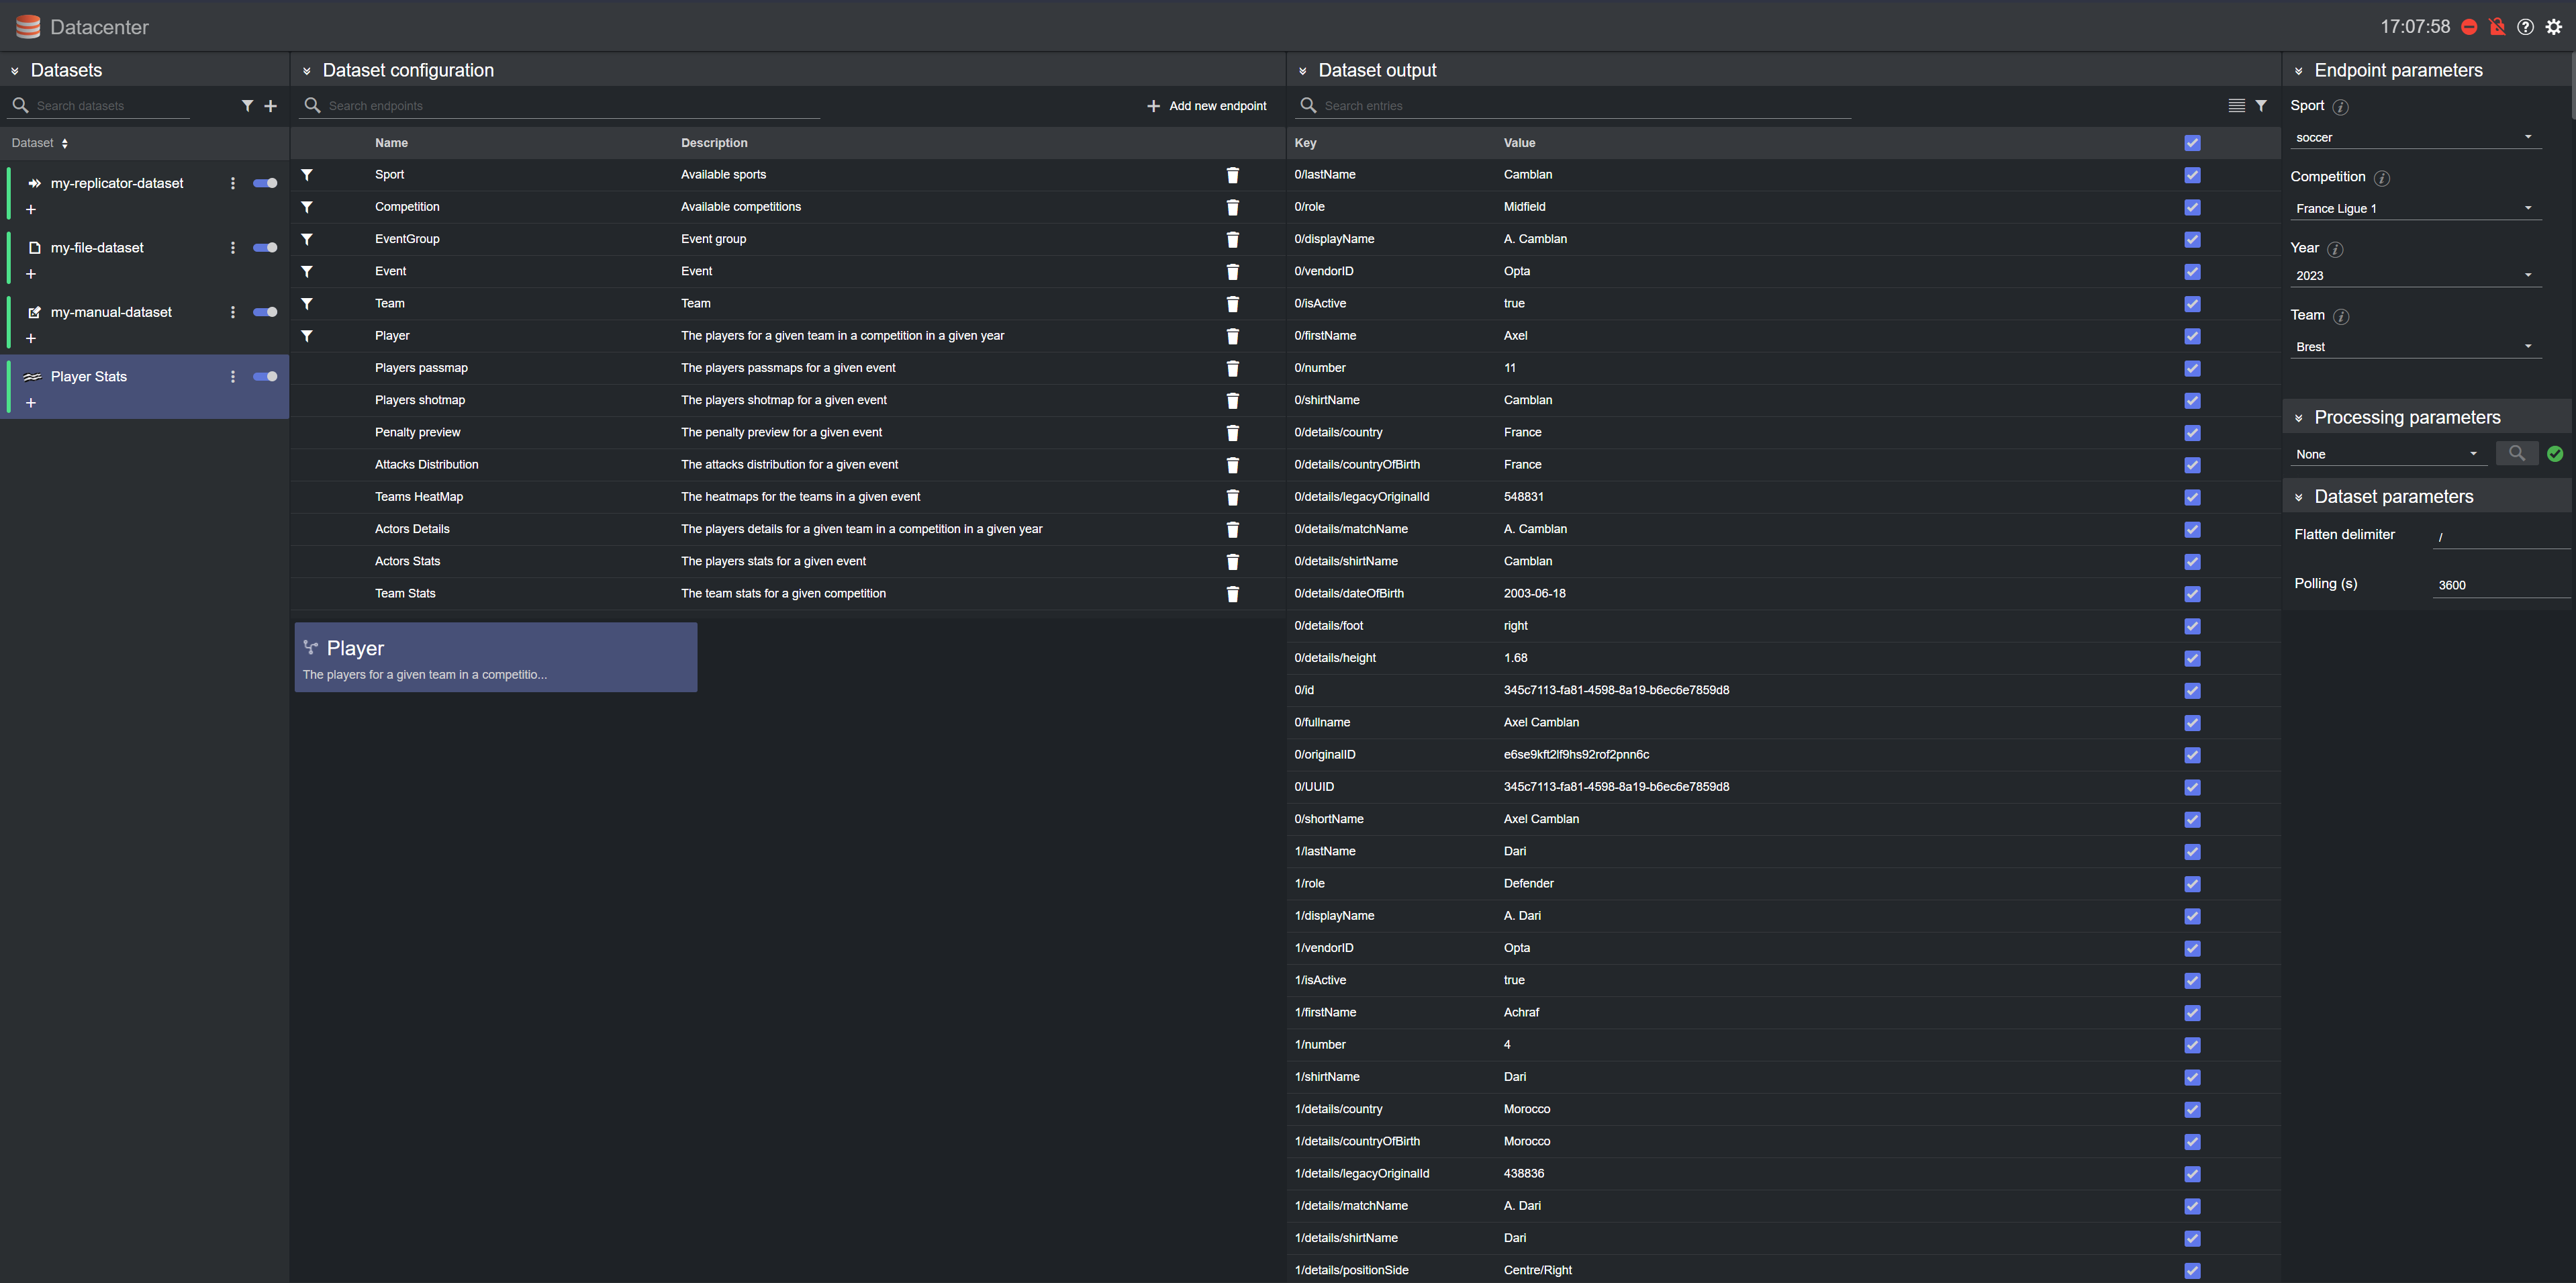
Task: Click the Polling (s) input field
Action: click(2501, 585)
